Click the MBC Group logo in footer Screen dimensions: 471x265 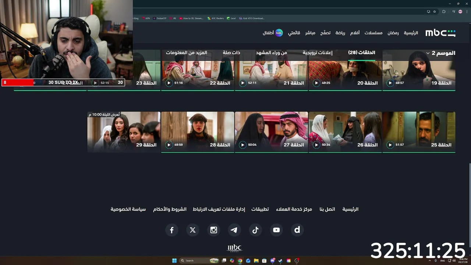(235, 248)
